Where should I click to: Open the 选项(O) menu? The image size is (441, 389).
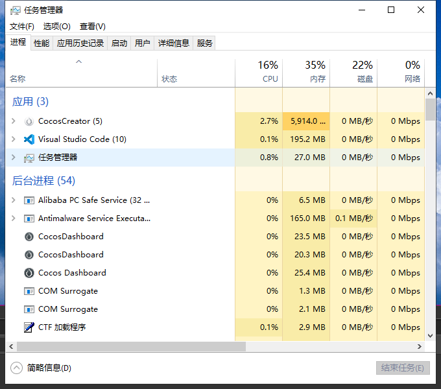pyautogui.click(x=56, y=27)
